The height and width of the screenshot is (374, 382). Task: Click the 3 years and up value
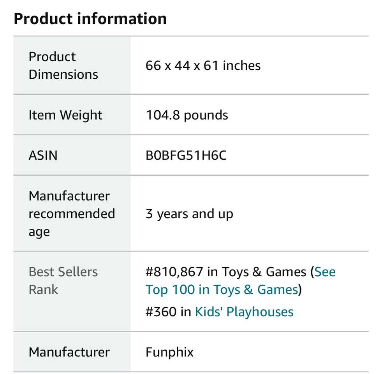[x=189, y=213]
